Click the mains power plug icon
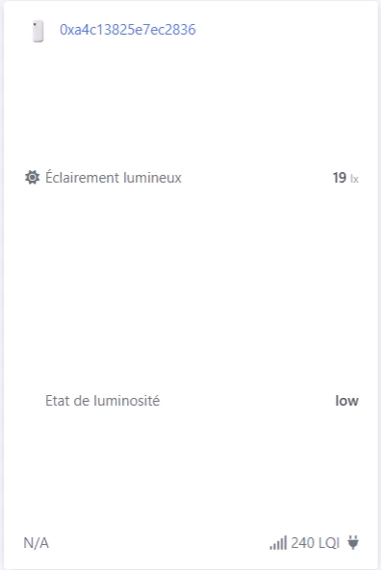The image size is (381, 570). click(352, 542)
